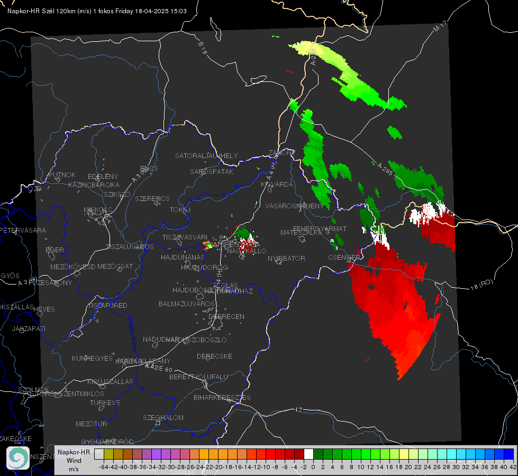The image size is (518, 476).
Task: Click the 'A42/E 60' road label
Action: (159, 368)
